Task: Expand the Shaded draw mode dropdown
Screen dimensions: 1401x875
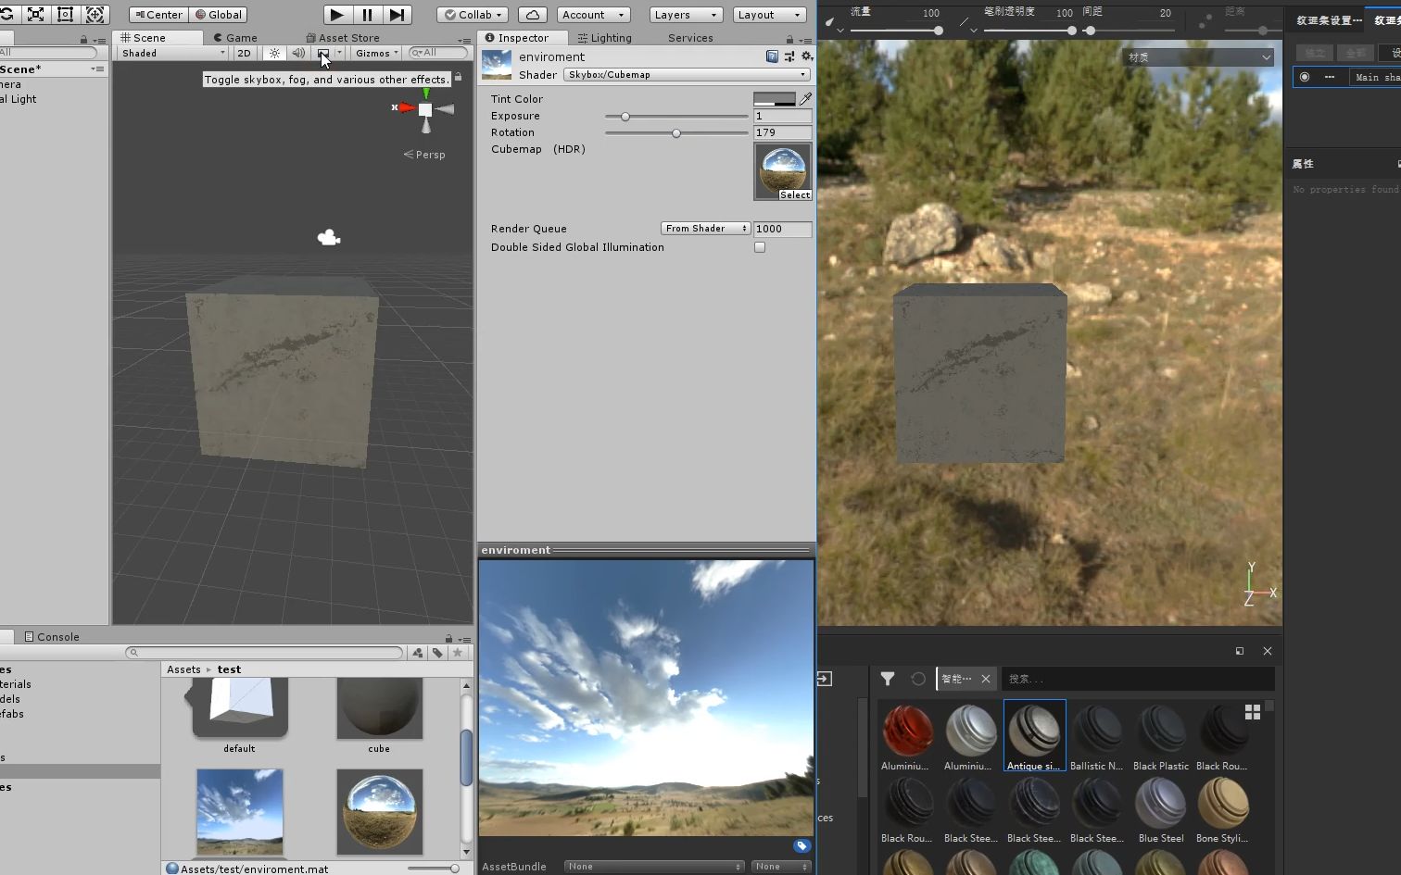Action: pyautogui.click(x=173, y=54)
